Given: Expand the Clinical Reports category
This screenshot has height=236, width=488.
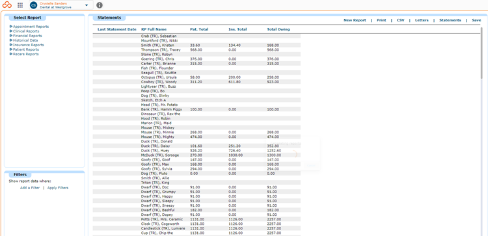Looking at the screenshot, I should pos(26,31).
